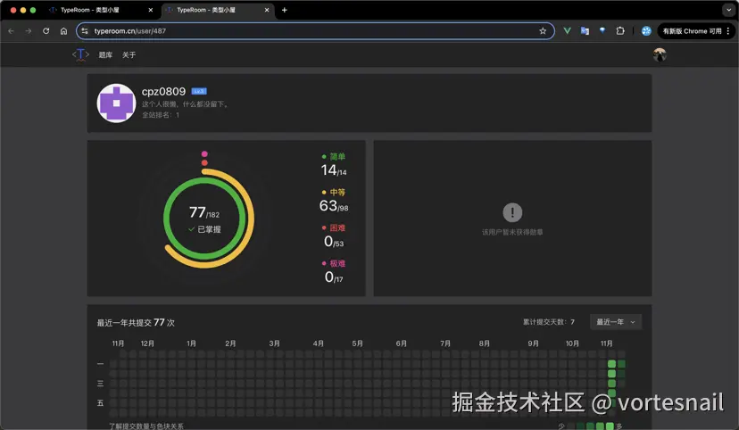Screen dimensions: 739x430
Task: Open the Chrome extensions puzzle icon
Action: click(620, 30)
